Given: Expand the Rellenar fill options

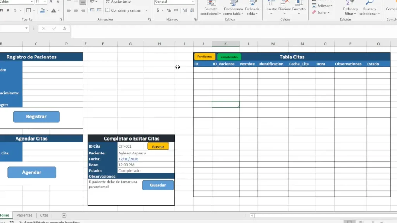Looking at the screenshot, I should pyautogui.click(x=322, y=5).
